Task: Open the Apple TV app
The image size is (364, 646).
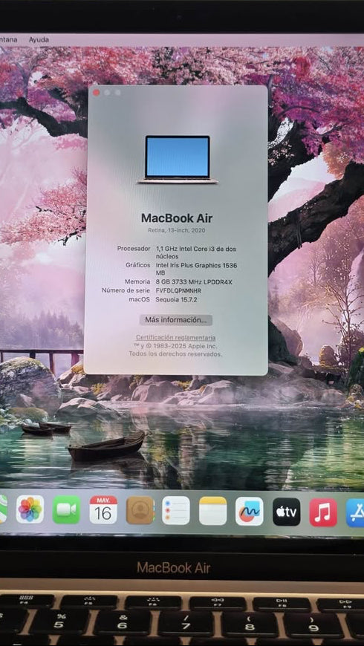Action: [x=287, y=512]
